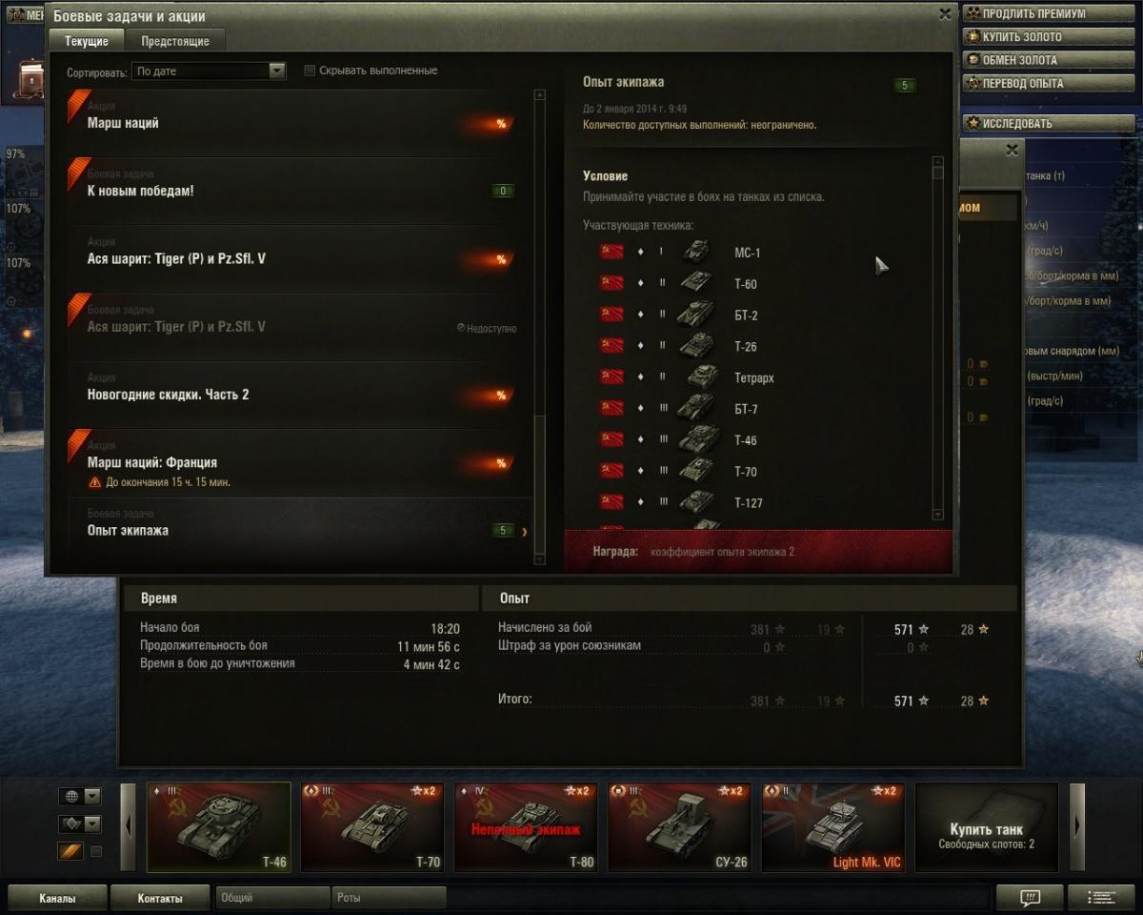Select the Марш наций: Франция row

[x=300, y=463]
